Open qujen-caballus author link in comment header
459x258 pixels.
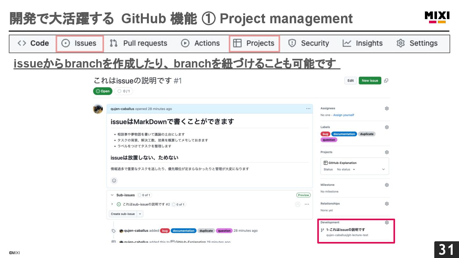[122, 109]
